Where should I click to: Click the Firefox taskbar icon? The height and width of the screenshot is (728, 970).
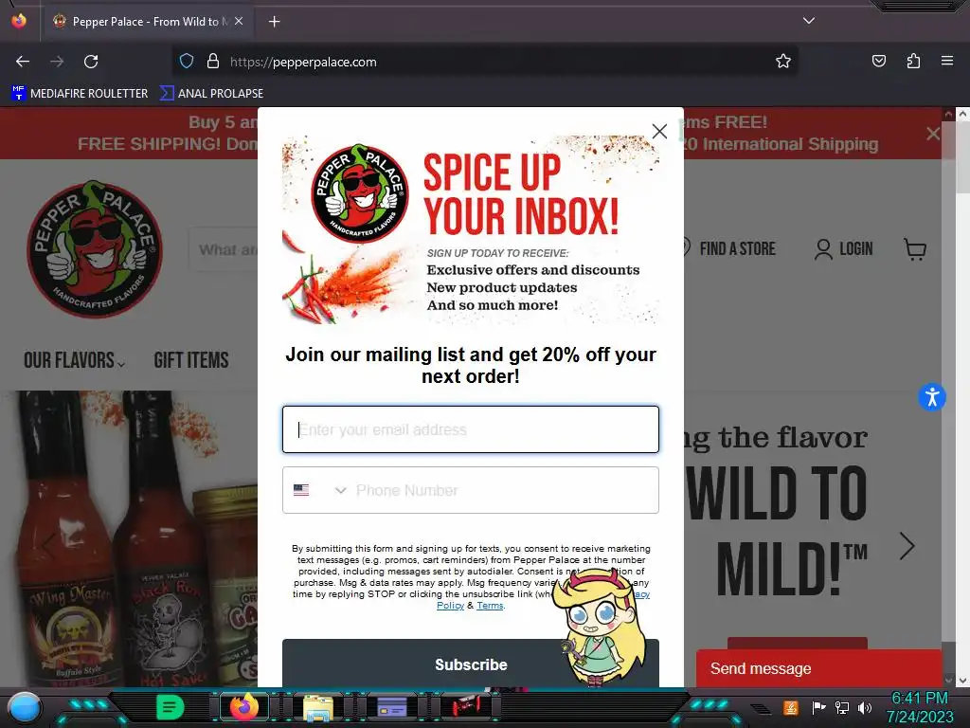click(245, 707)
